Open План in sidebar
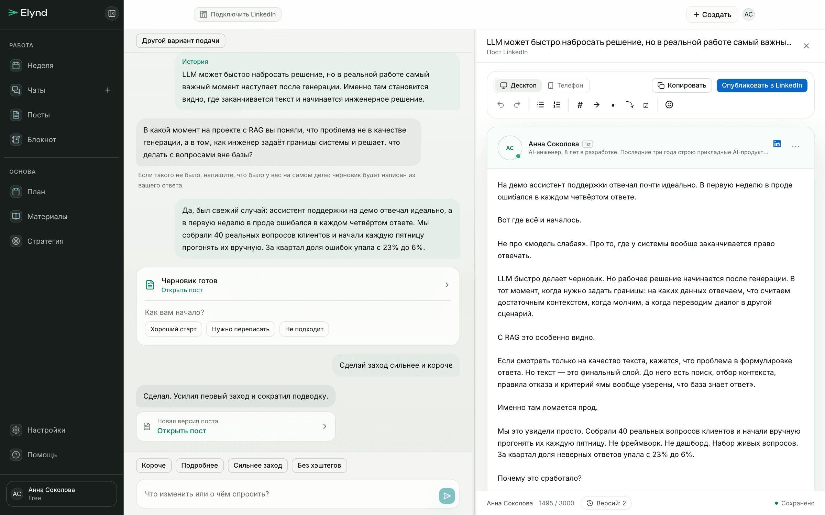This screenshot has width=825, height=515. (x=62, y=192)
